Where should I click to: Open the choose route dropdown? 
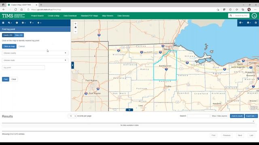[35, 60]
